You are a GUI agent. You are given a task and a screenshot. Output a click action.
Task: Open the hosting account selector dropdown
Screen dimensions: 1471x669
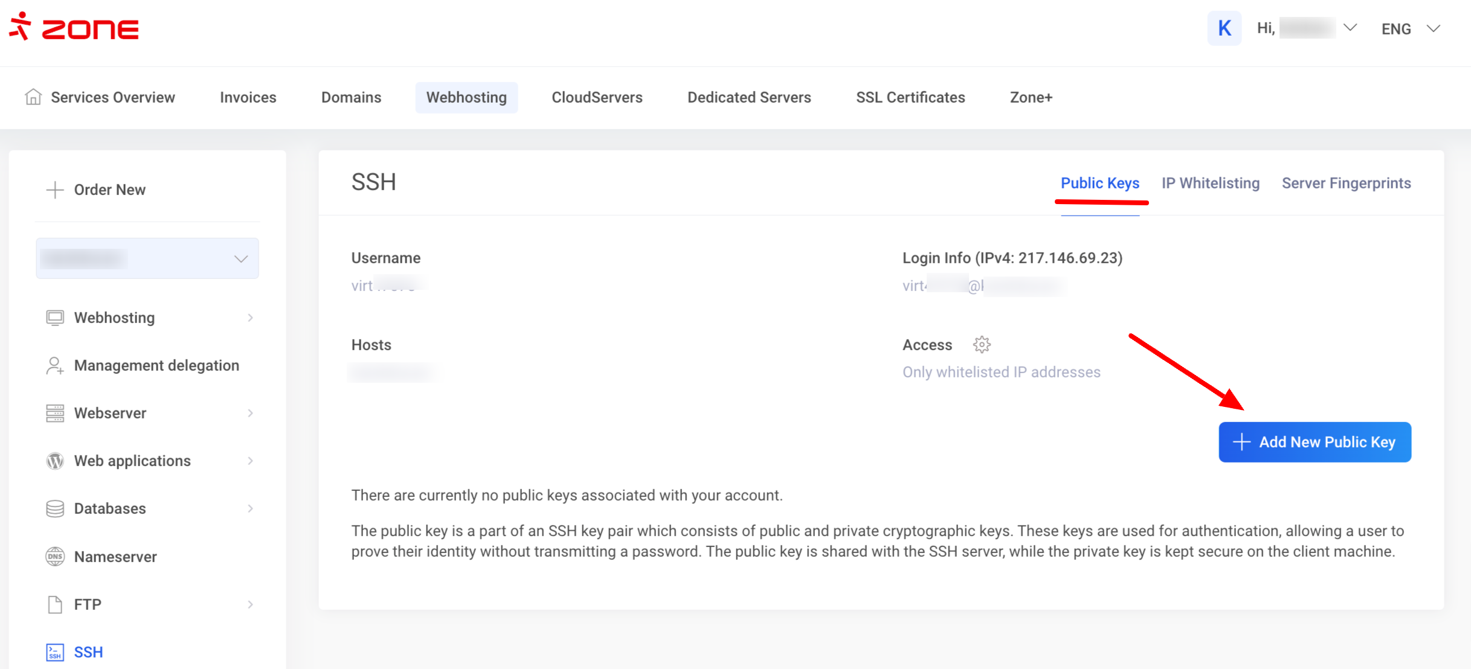point(147,258)
